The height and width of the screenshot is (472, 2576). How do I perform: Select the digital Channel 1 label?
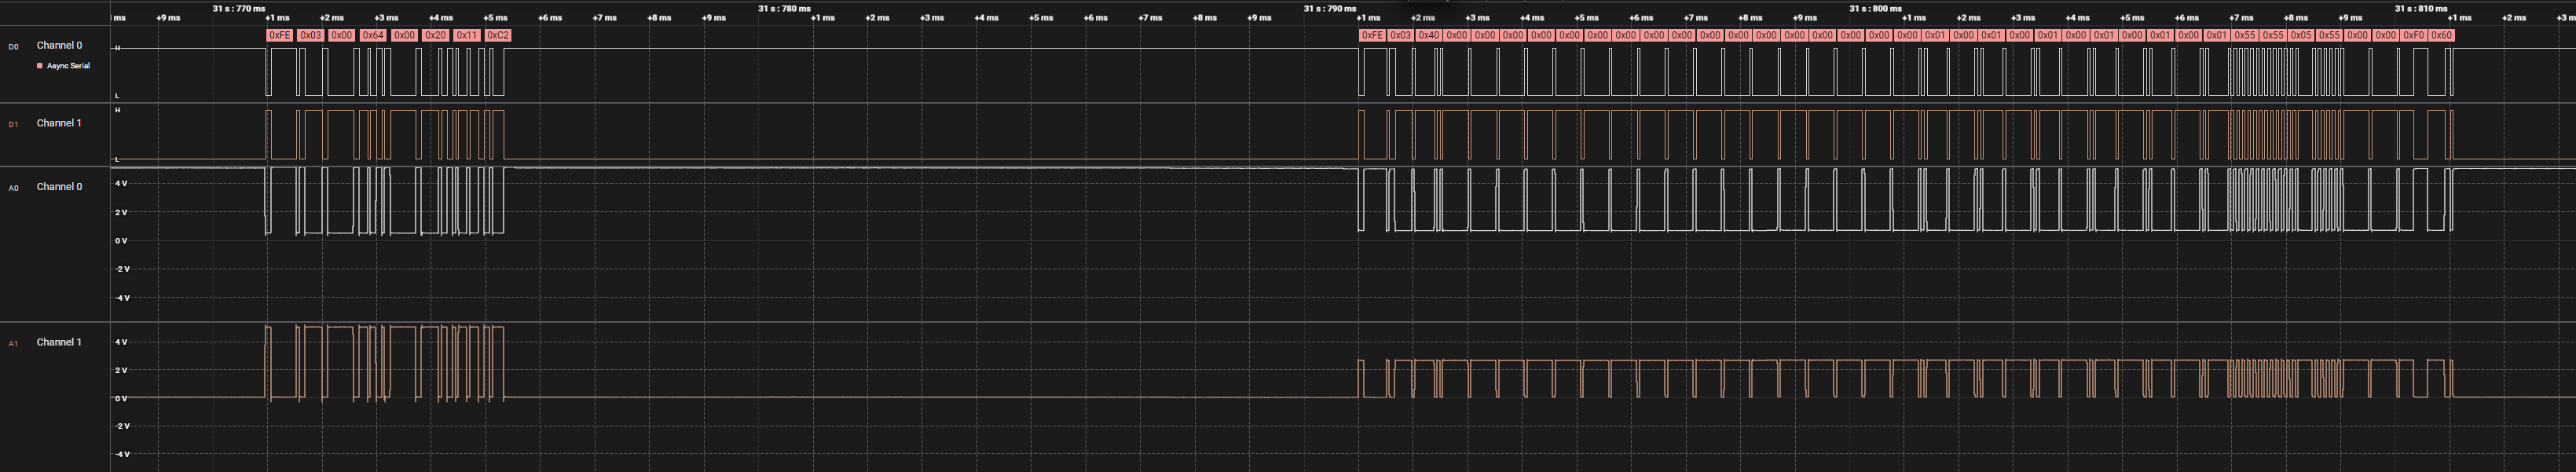(x=59, y=123)
